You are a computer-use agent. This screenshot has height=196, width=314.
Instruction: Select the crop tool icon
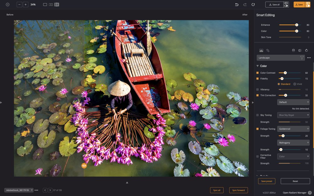coord(268,50)
